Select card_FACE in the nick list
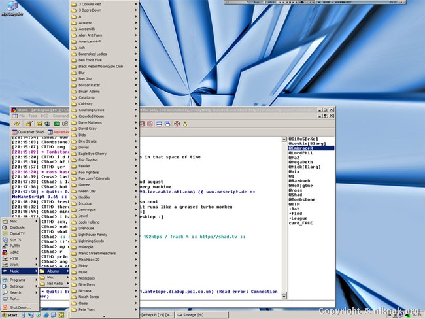The width and height of the screenshot is (425, 319). (311, 223)
